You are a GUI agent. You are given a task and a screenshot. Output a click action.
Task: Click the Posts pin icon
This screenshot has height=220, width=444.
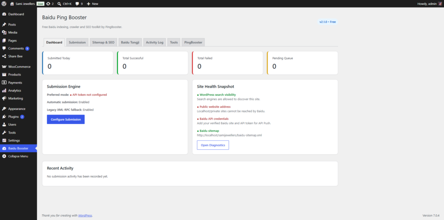pyautogui.click(x=4, y=25)
